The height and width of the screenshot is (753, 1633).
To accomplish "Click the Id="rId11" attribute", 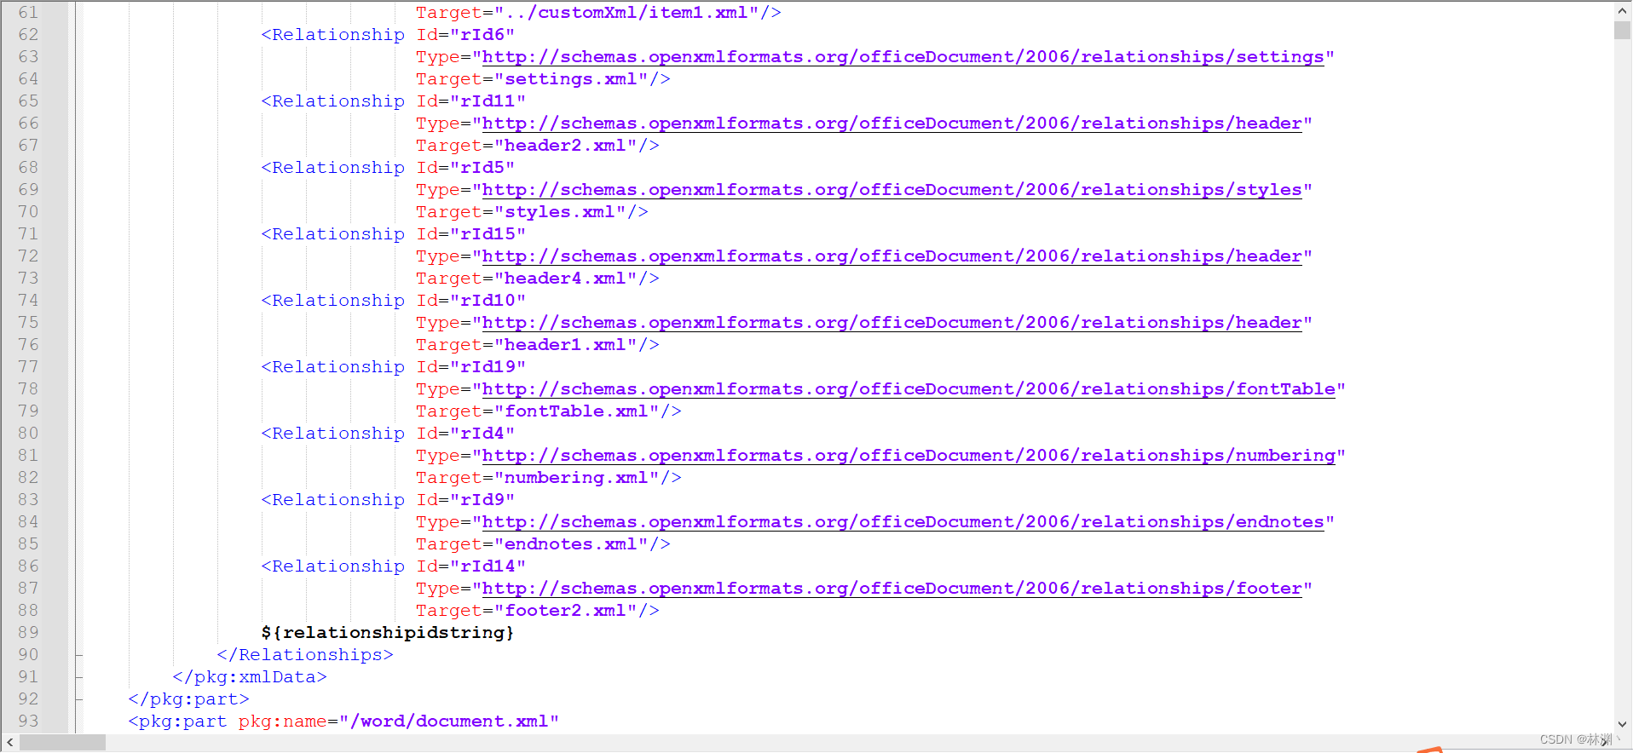I will point(471,101).
